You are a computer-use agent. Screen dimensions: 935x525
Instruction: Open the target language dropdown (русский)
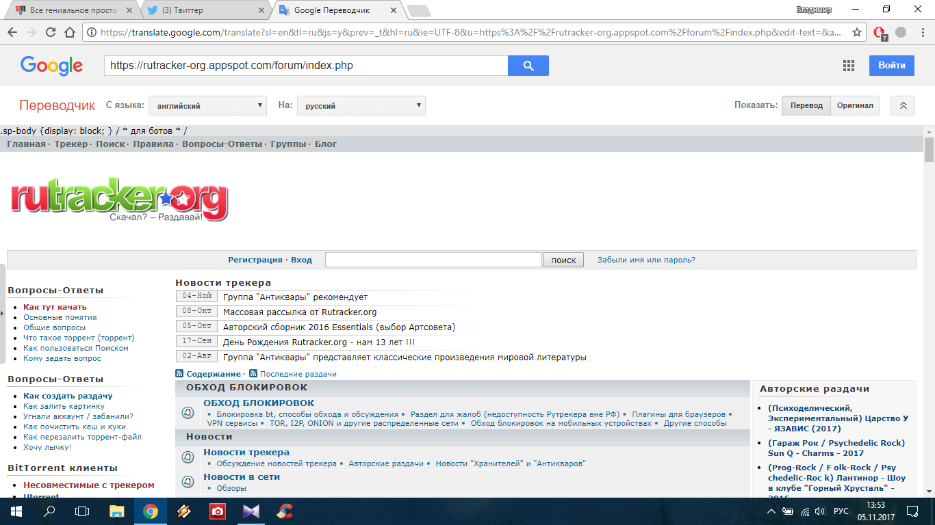point(361,106)
